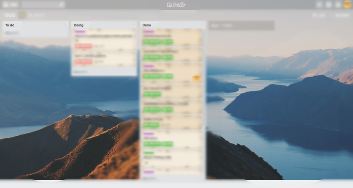Star this board with the star icon
This screenshot has height=188, width=353.
click(x=22, y=15)
